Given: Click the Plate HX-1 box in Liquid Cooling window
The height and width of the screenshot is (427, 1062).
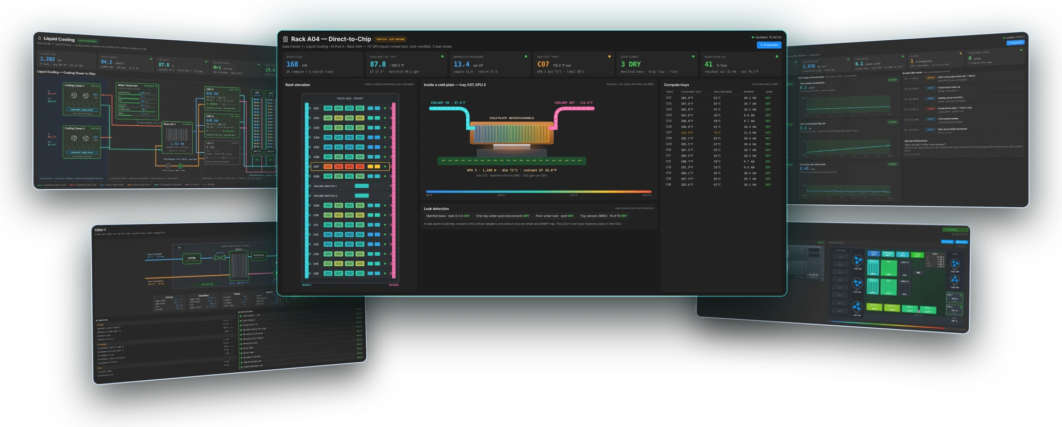Looking at the screenshot, I should pyautogui.click(x=177, y=137).
